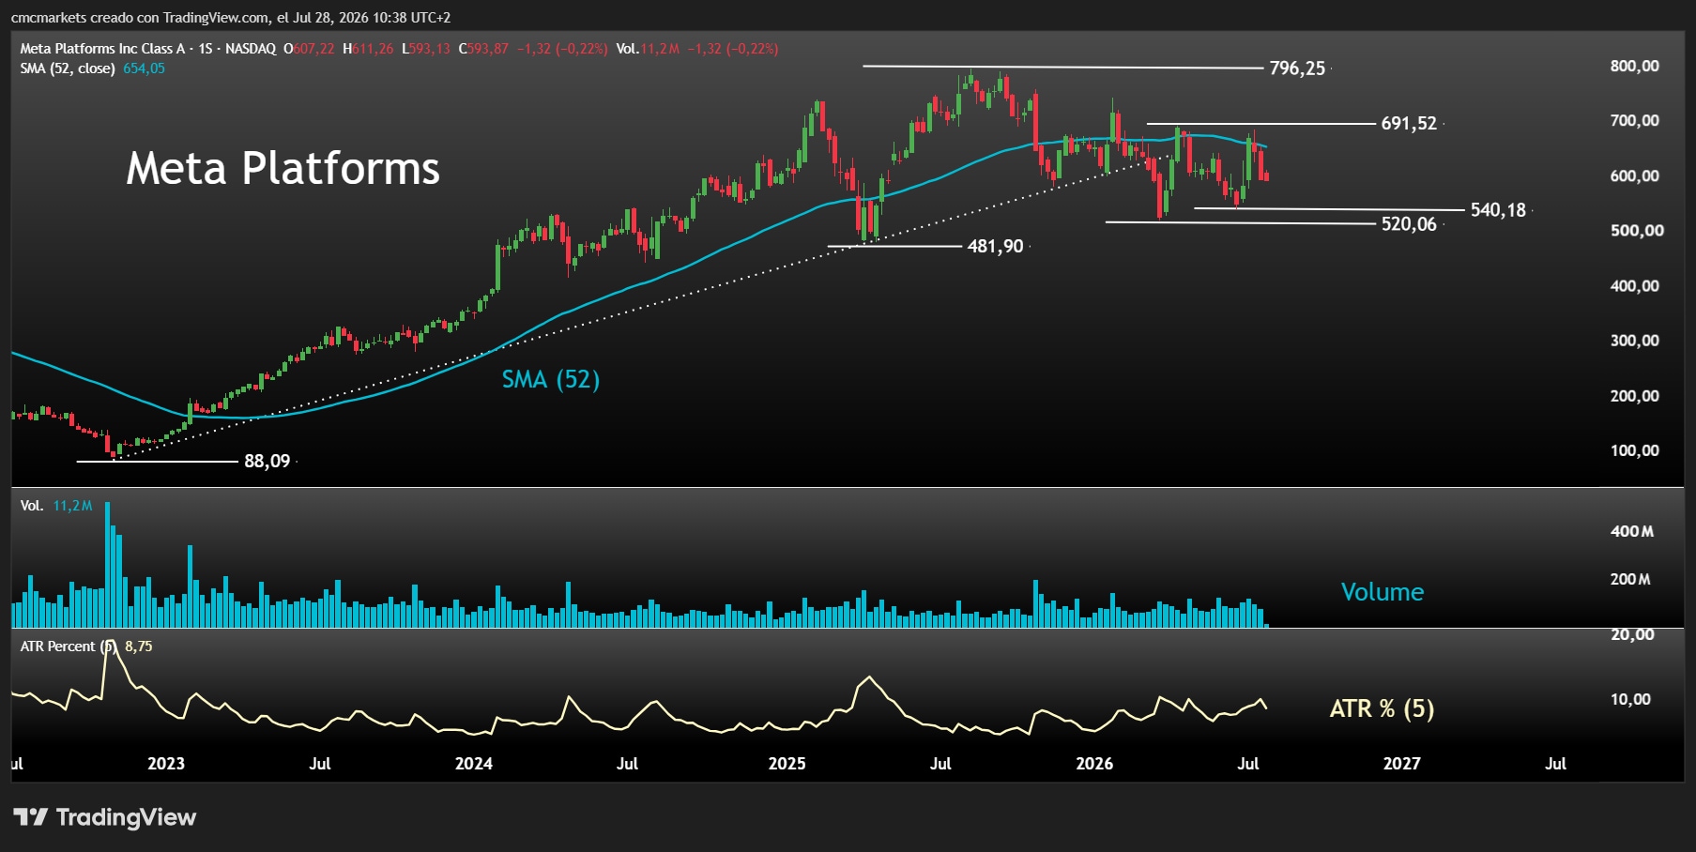Select the ATR Percent indicator legend
The height and width of the screenshot is (852, 1696).
[x=68, y=647]
